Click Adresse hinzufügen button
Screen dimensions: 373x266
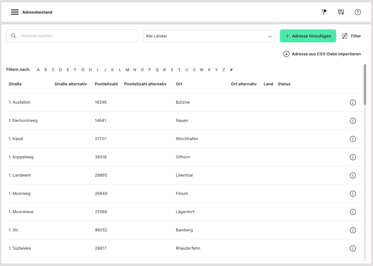308,36
